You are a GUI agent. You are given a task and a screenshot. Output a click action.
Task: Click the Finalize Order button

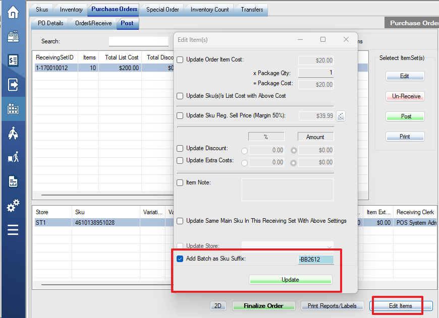point(264,306)
